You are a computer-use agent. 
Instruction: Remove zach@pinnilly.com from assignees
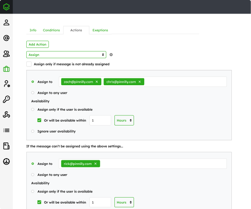pos(97,82)
